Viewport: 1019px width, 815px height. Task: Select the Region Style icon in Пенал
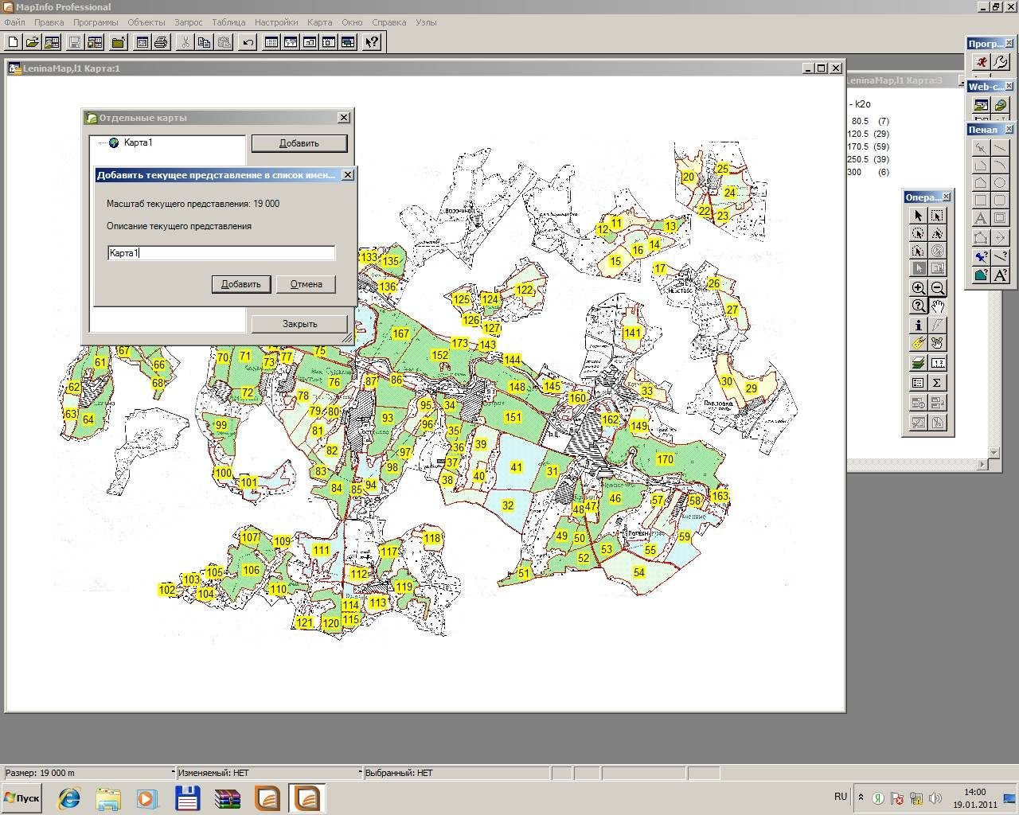click(x=982, y=275)
